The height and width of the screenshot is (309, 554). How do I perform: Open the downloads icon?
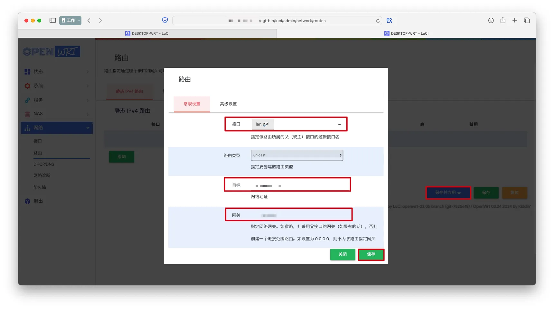tap(491, 21)
